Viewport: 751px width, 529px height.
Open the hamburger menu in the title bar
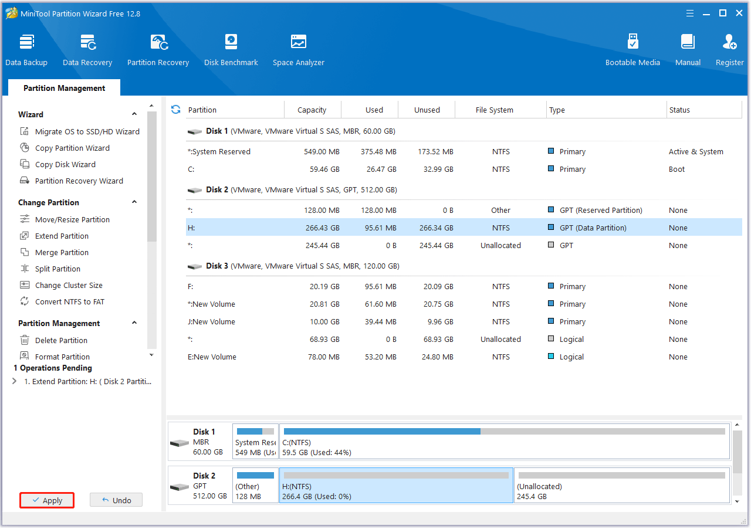pyautogui.click(x=689, y=13)
